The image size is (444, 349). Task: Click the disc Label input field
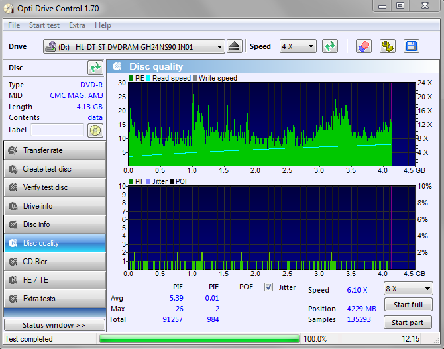click(57, 130)
